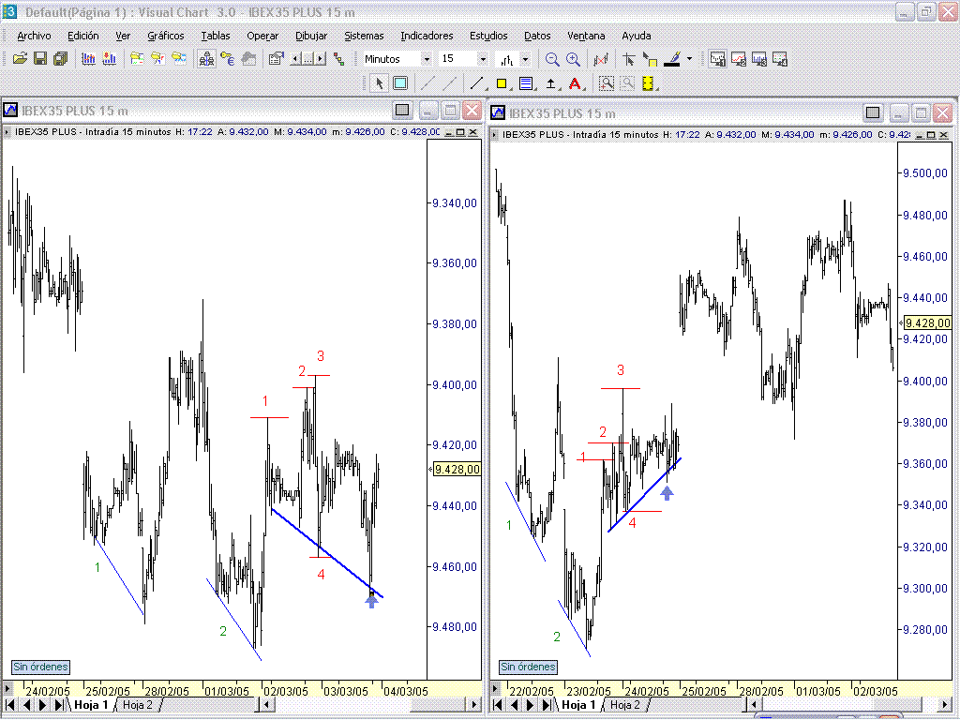
Task: Click the network computers toolbar icon
Action: [206, 59]
